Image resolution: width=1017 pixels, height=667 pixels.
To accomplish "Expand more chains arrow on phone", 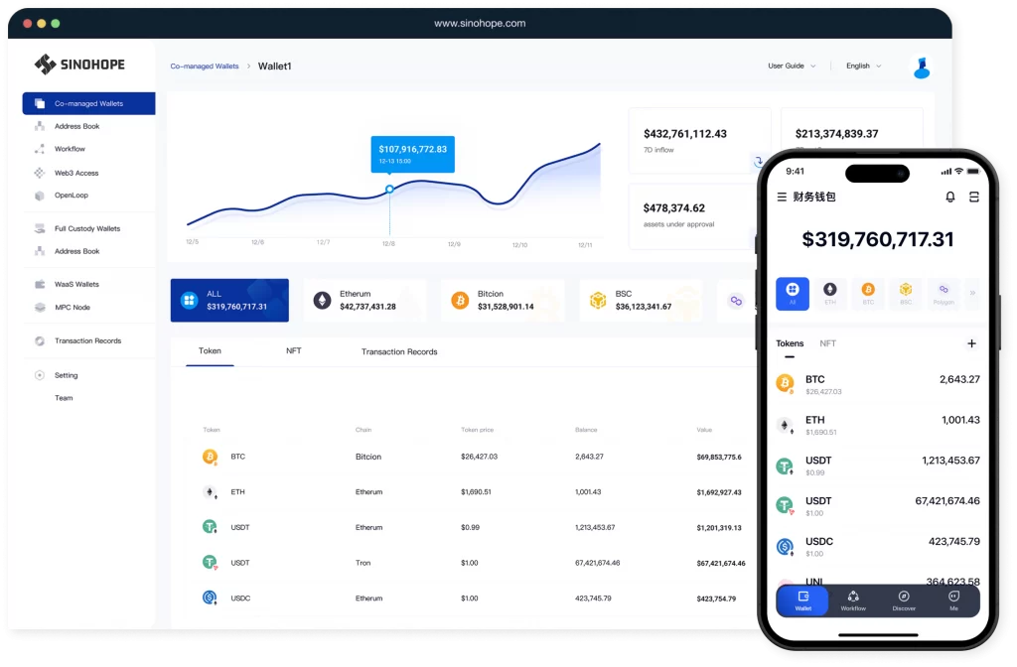I will (x=972, y=294).
